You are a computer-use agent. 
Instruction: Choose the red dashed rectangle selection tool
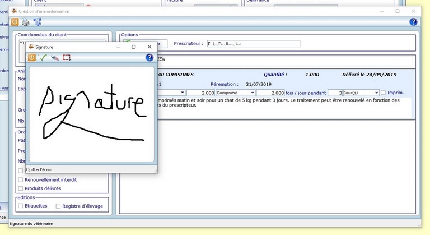tap(67, 58)
